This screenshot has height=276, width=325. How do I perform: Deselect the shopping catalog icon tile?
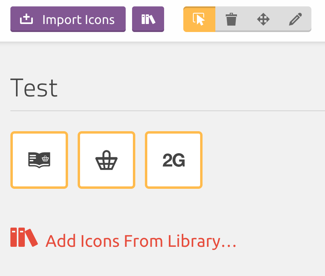[x=39, y=160]
